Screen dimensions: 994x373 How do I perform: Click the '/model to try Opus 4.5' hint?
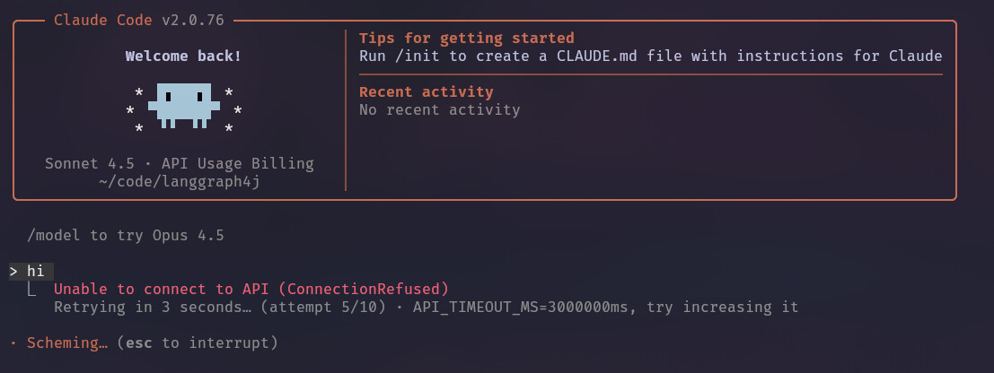click(126, 236)
